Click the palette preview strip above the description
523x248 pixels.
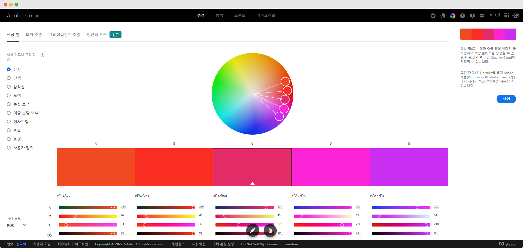(488, 34)
